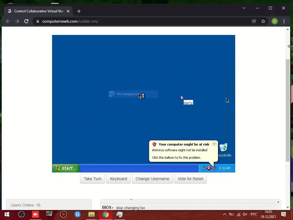The image size is (293, 220).
Task: Click the Change Username button
Action: [153, 179]
